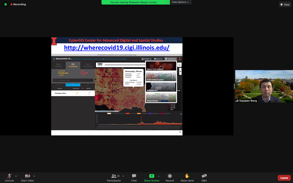The image size is (293, 183).
Task: Click the Previous page button
Action: point(58,85)
